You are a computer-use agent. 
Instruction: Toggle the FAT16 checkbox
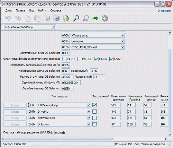tap(64, 59)
